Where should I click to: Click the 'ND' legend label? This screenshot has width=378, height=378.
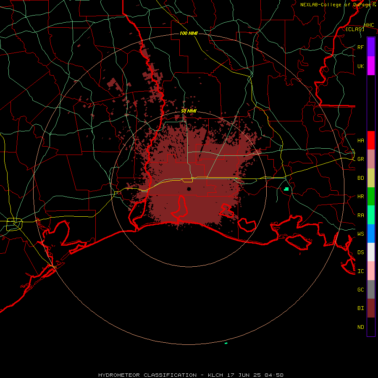point(360,327)
